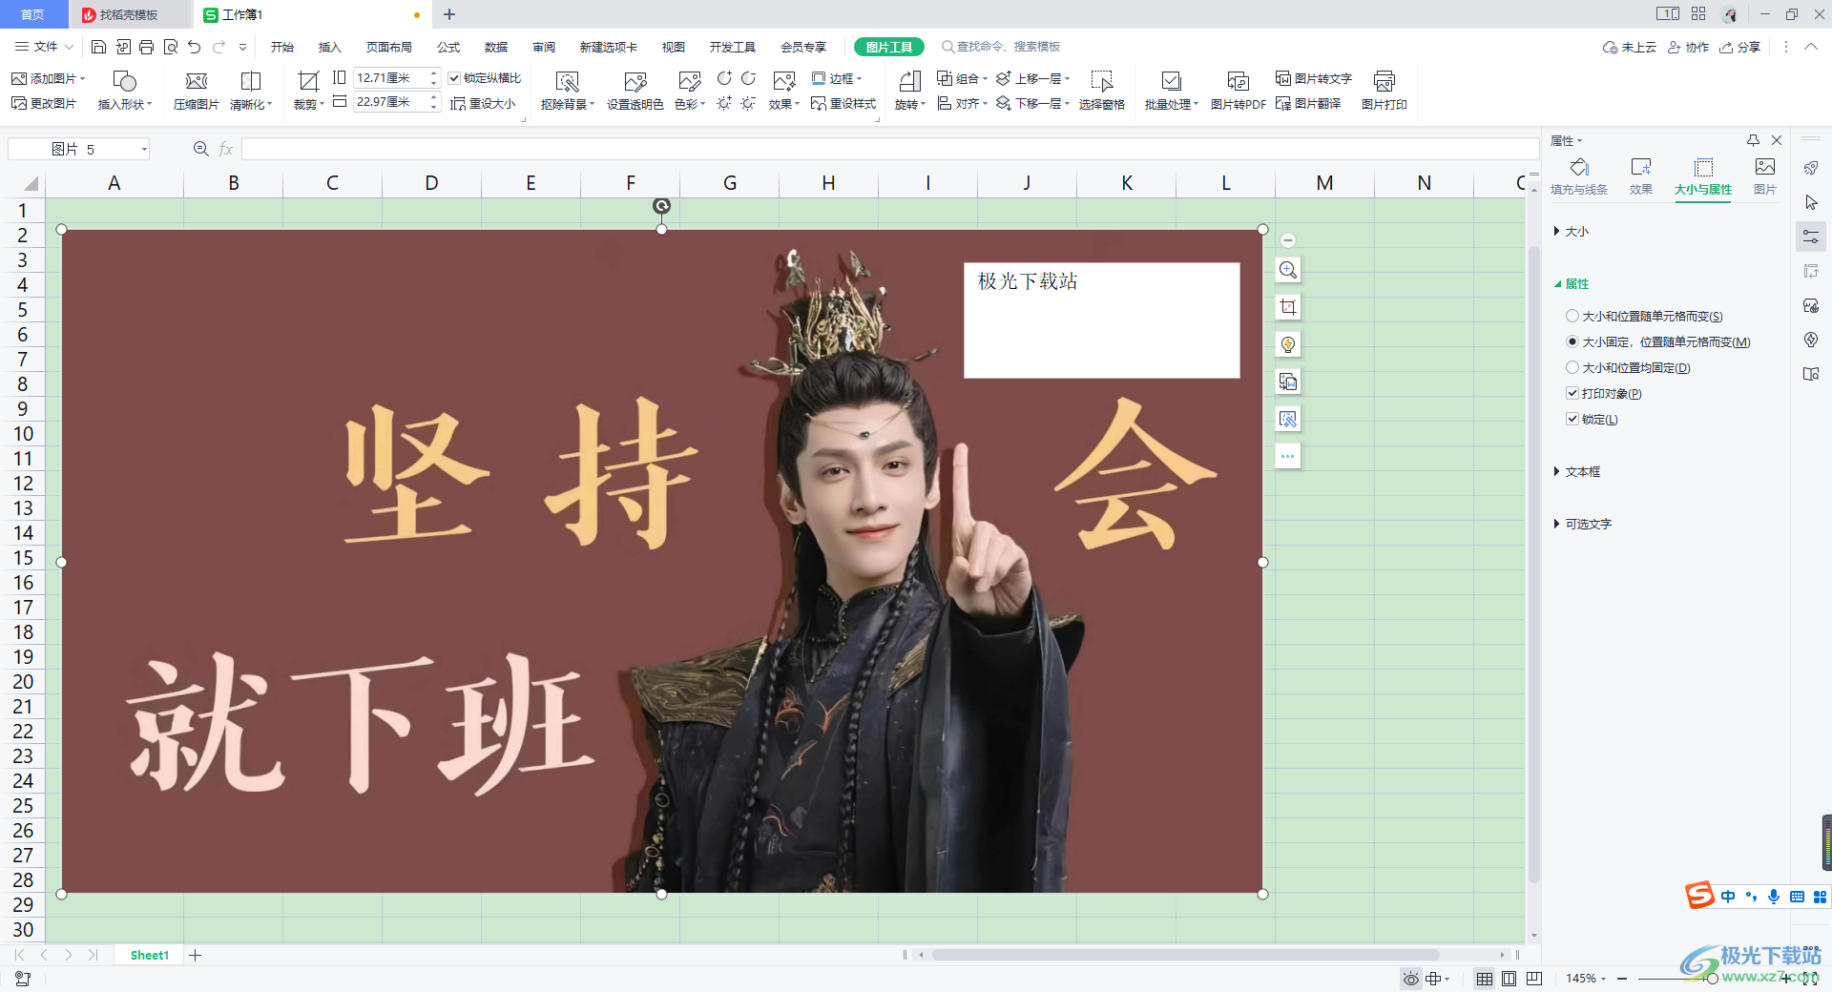1832x992 pixels.
Task: Click the lightbulb icon beside picture
Action: pyautogui.click(x=1288, y=344)
